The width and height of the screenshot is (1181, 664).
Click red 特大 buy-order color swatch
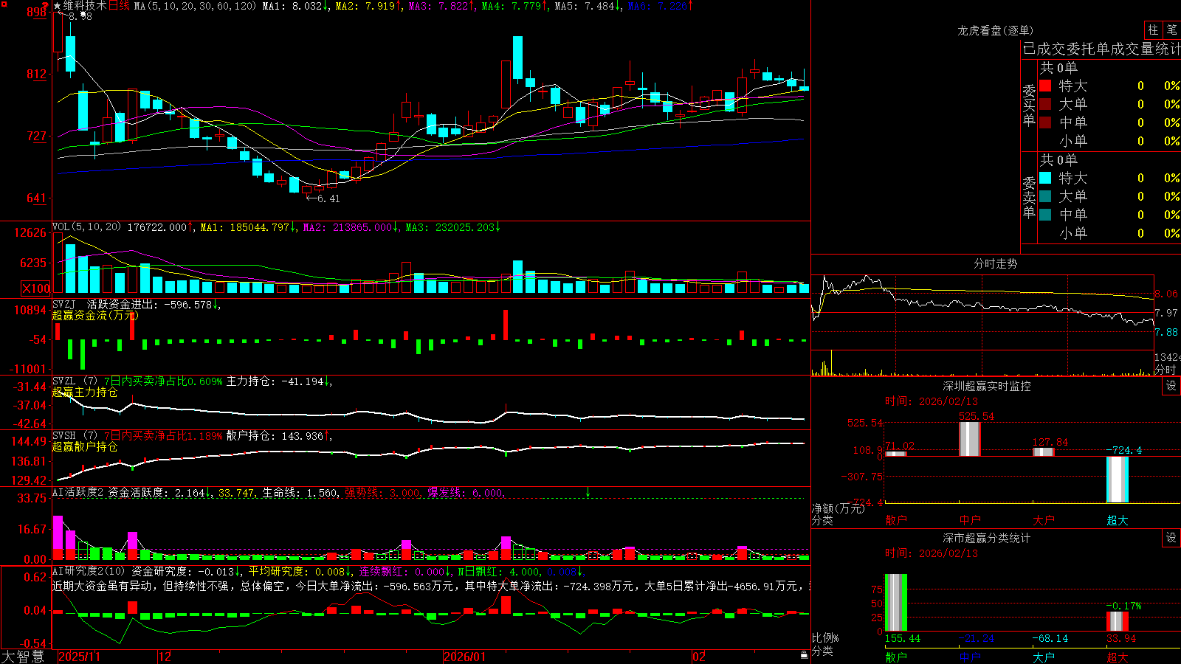1045,86
